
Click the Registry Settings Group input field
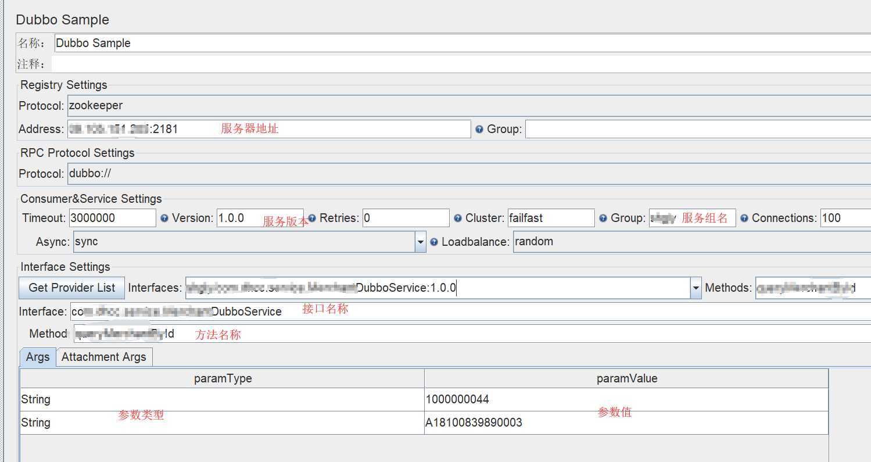tap(698, 129)
